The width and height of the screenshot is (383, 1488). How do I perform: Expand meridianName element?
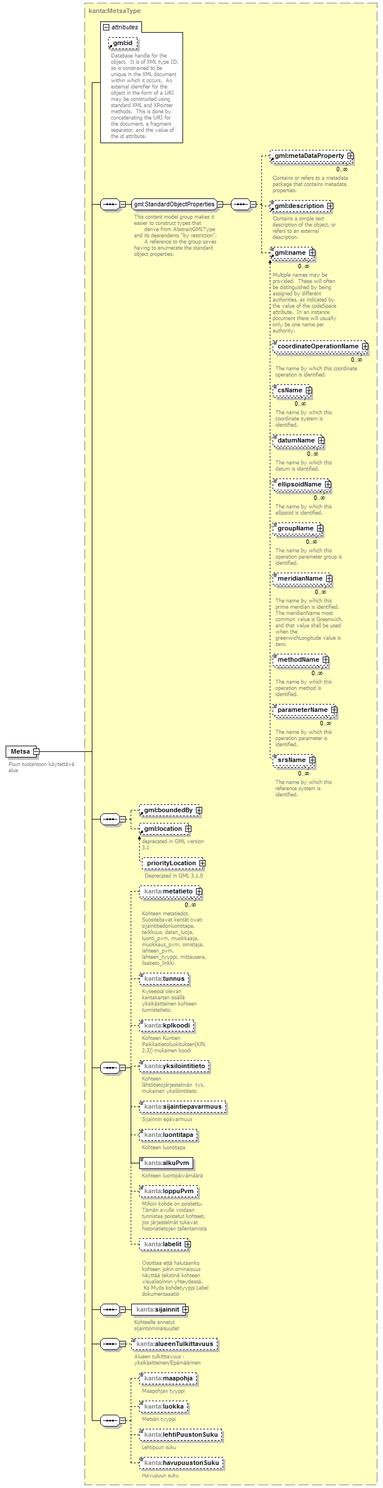[329, 579]
